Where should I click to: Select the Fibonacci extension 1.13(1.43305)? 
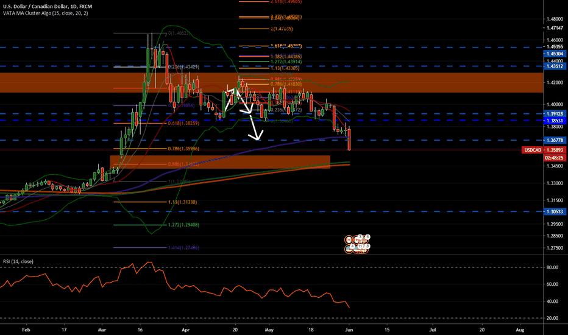(285, 68)
